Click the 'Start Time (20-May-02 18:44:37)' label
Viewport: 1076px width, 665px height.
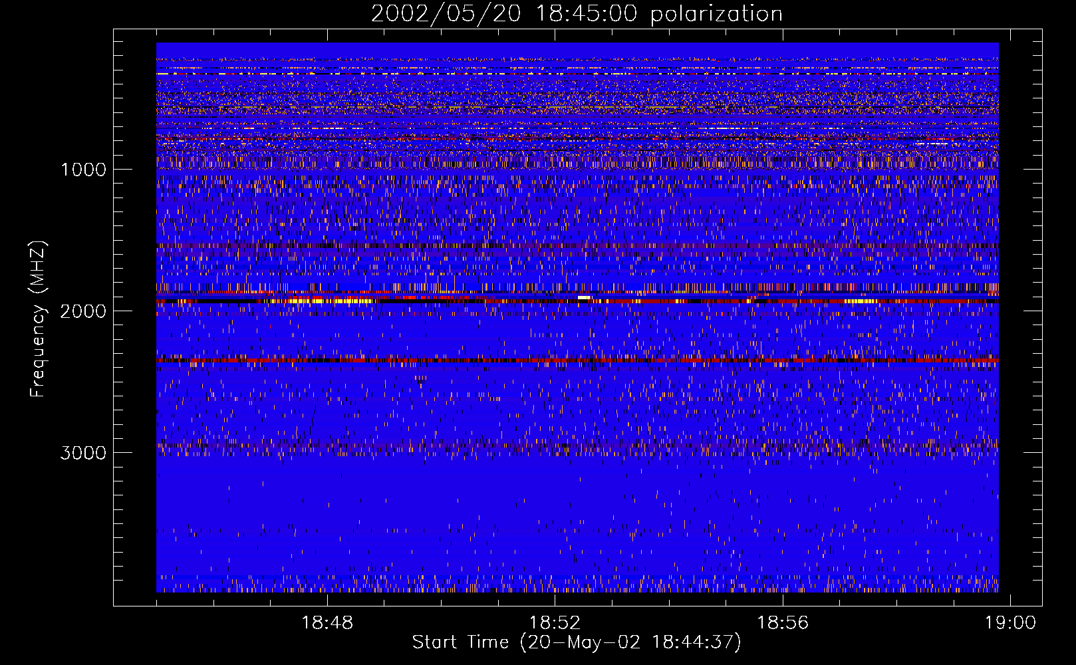coord(577,642)
